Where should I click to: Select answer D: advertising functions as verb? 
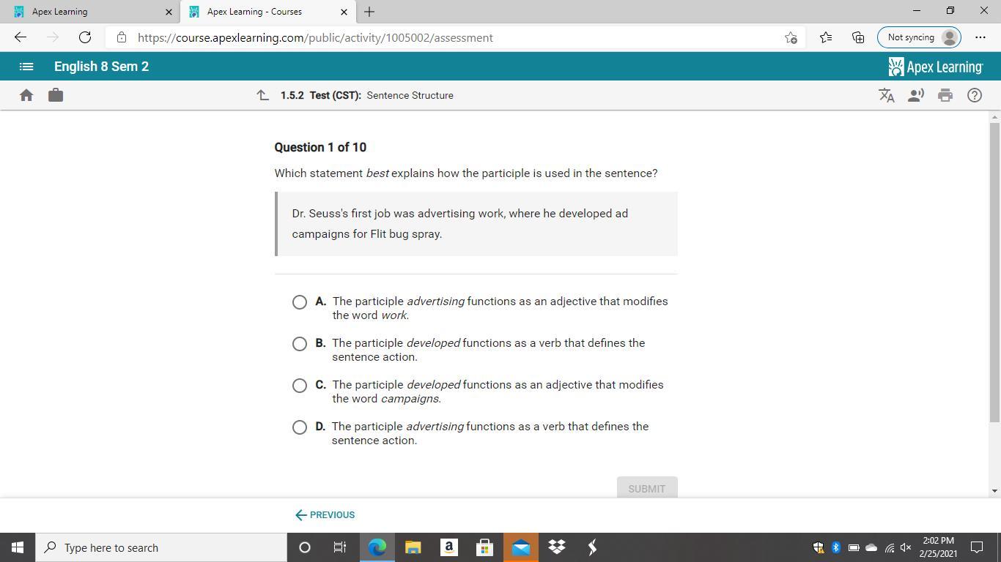tap(300, 427)
